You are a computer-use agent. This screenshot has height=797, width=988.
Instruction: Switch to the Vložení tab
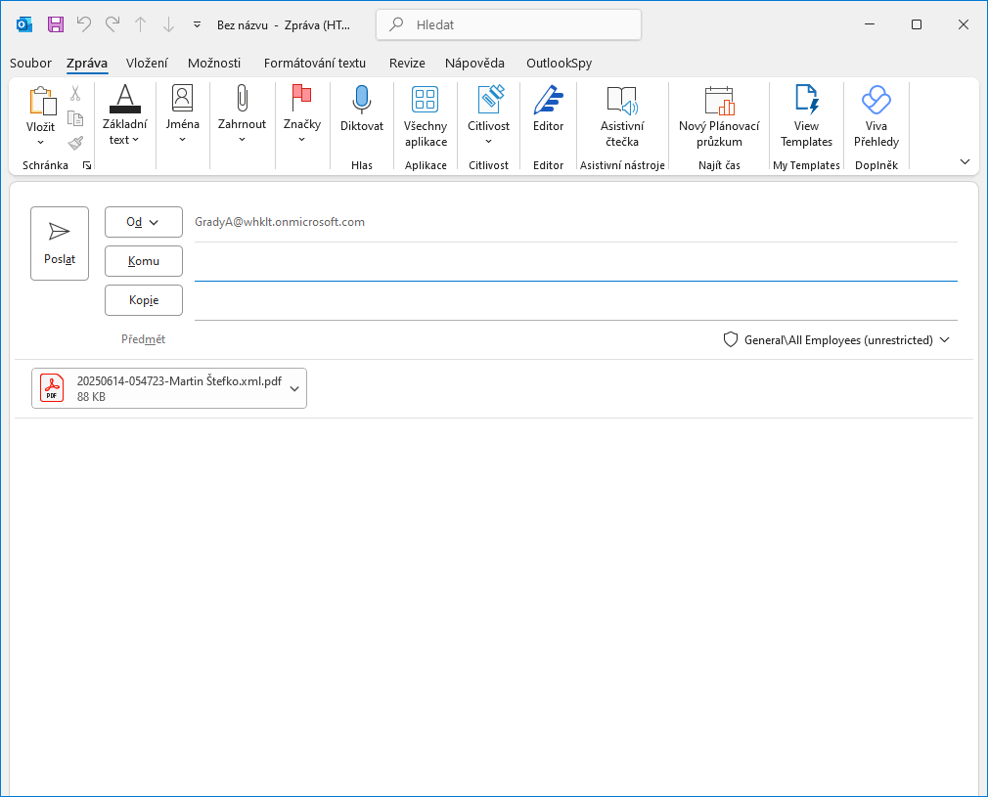tap(147, 63)
